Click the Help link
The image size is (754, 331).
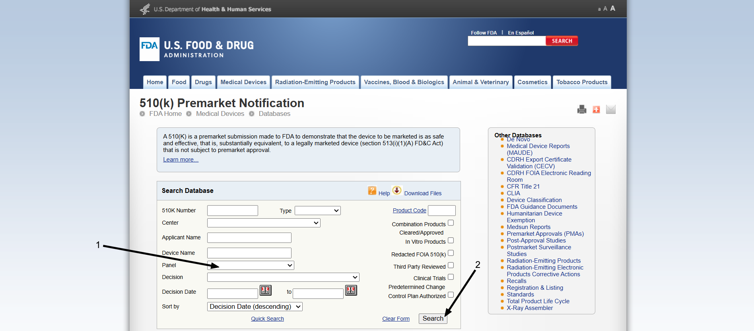point(384,193)
